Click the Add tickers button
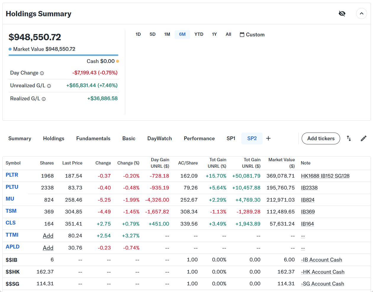Viewport: 373px width, 292px height. click(x=321, y=138)
